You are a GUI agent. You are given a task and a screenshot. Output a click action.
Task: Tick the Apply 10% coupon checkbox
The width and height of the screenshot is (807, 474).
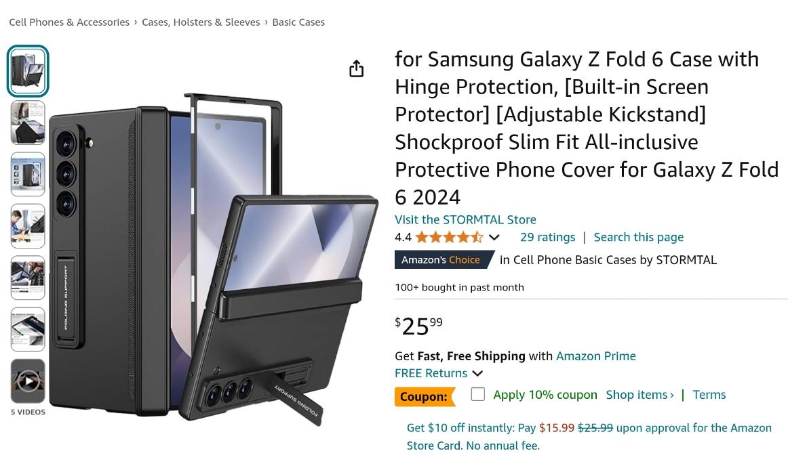click(478, 394)
